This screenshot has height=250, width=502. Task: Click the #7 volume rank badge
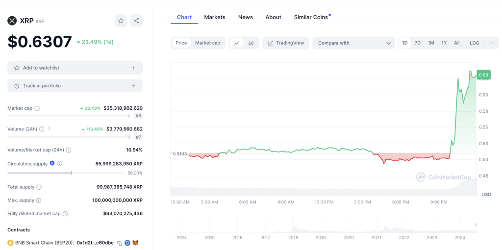[x=138, y=137]
